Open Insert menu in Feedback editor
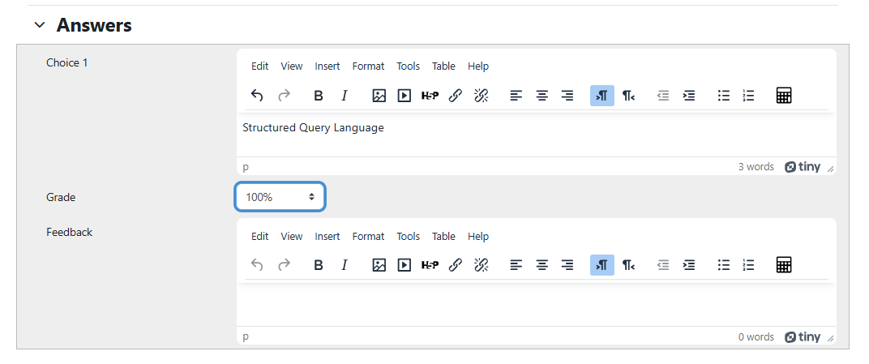 pyautogui.click(x=327, y=237)
